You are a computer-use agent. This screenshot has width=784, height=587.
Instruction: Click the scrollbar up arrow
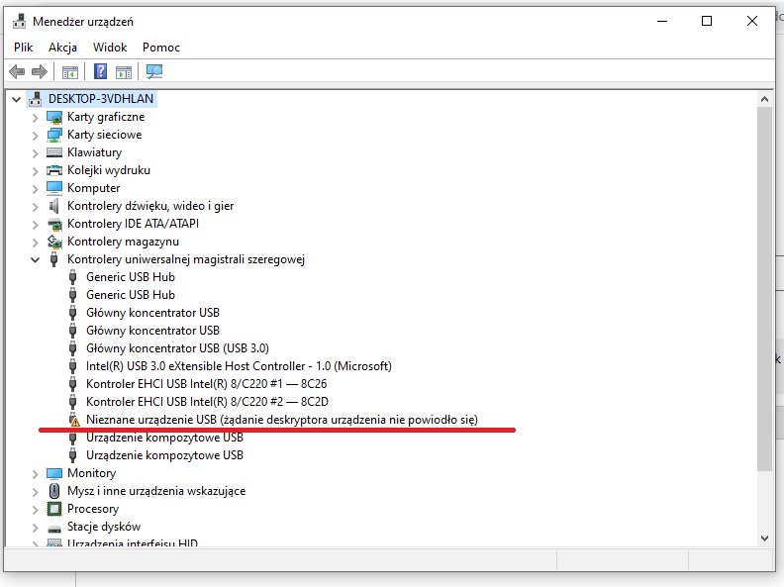coord(764,100)
